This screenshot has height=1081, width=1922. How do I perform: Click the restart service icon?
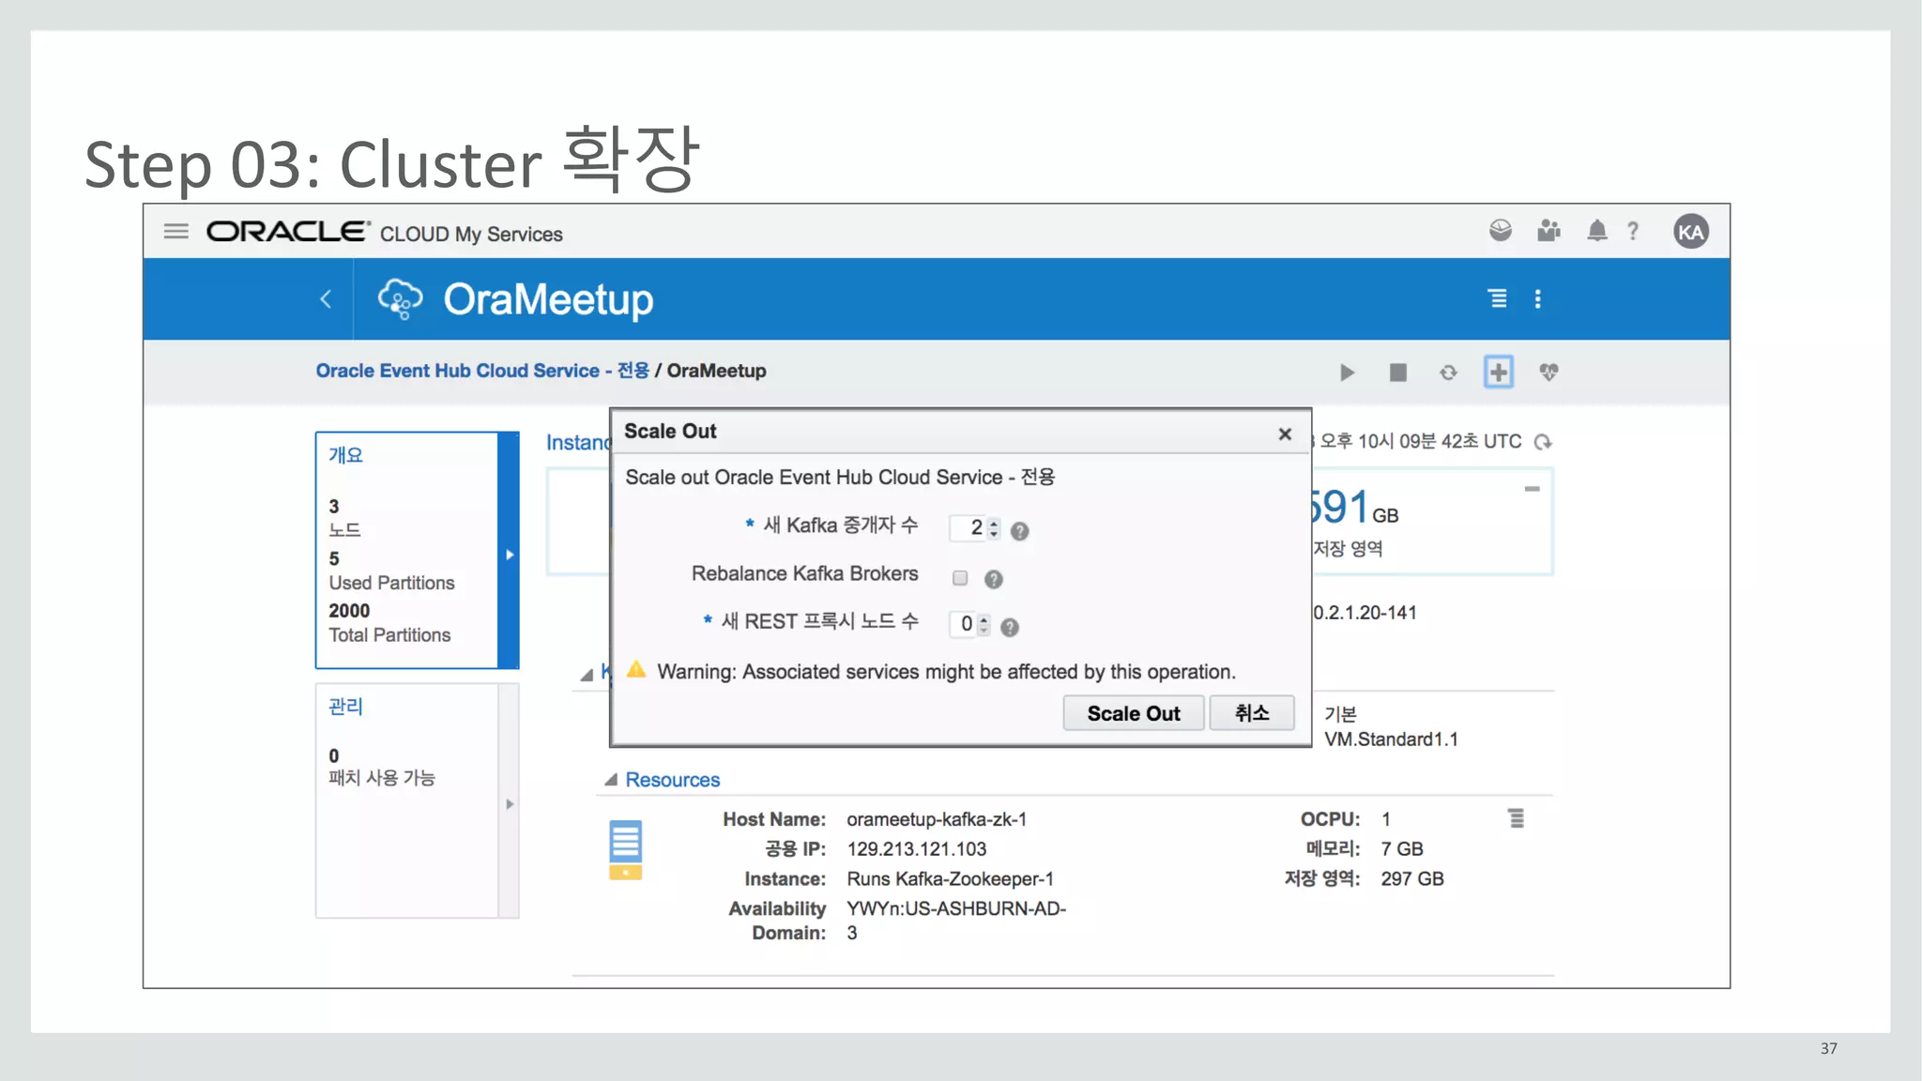click(x=1448, y=373)
